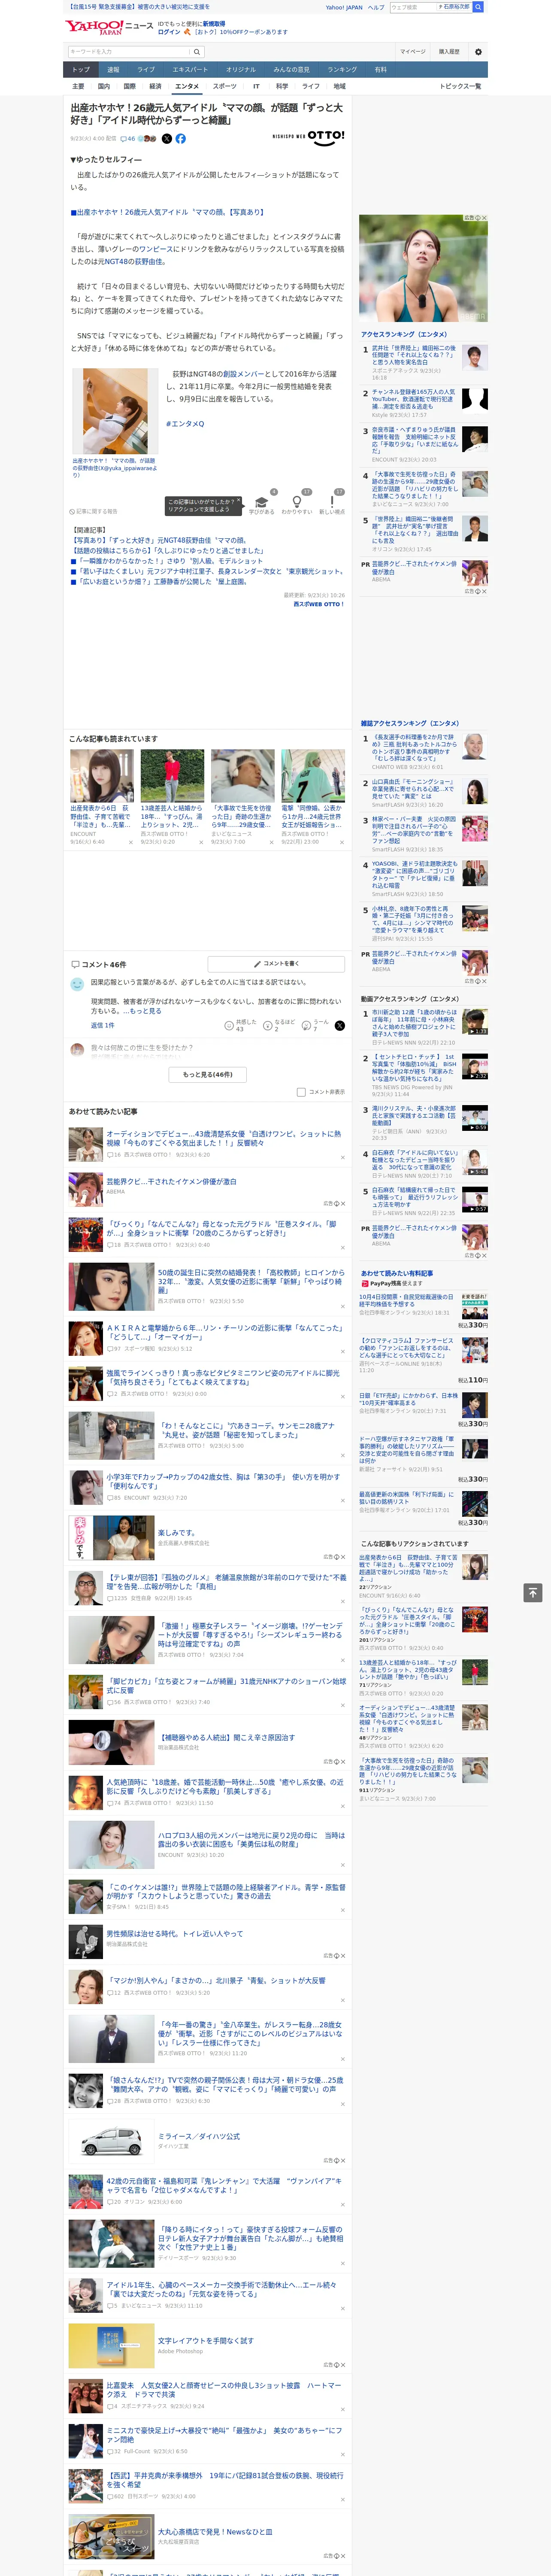Image resolution: width=551 pixels, height=2576 pixels.
Task: Open 出産発表から6日 recommended article thumbnail
Action: click(102, 775)
